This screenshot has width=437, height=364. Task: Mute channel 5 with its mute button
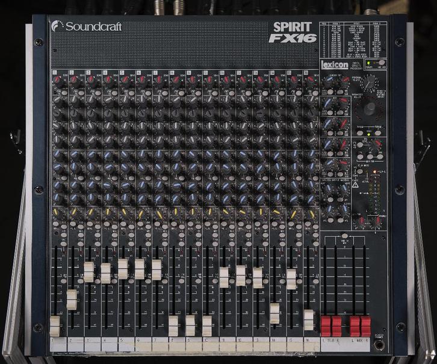pos(123,224)
